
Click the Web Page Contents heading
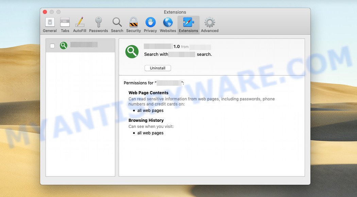(x=149, y=93)
